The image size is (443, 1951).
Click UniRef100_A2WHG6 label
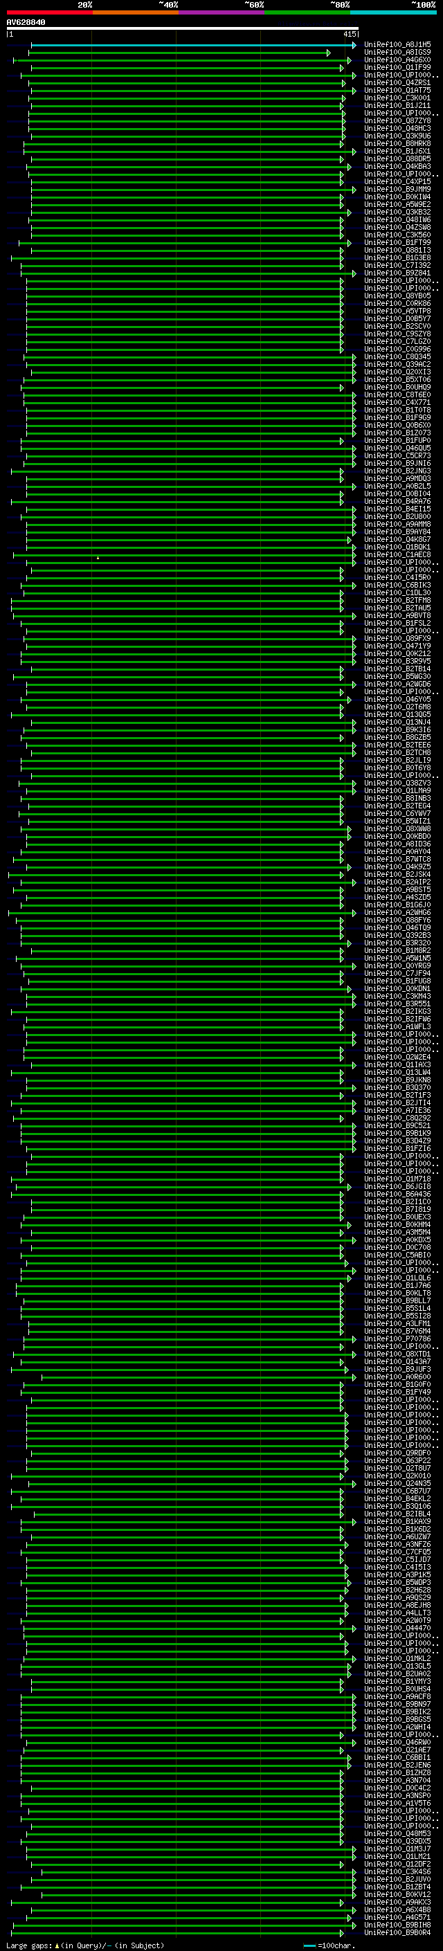click(x=397, y=912)
